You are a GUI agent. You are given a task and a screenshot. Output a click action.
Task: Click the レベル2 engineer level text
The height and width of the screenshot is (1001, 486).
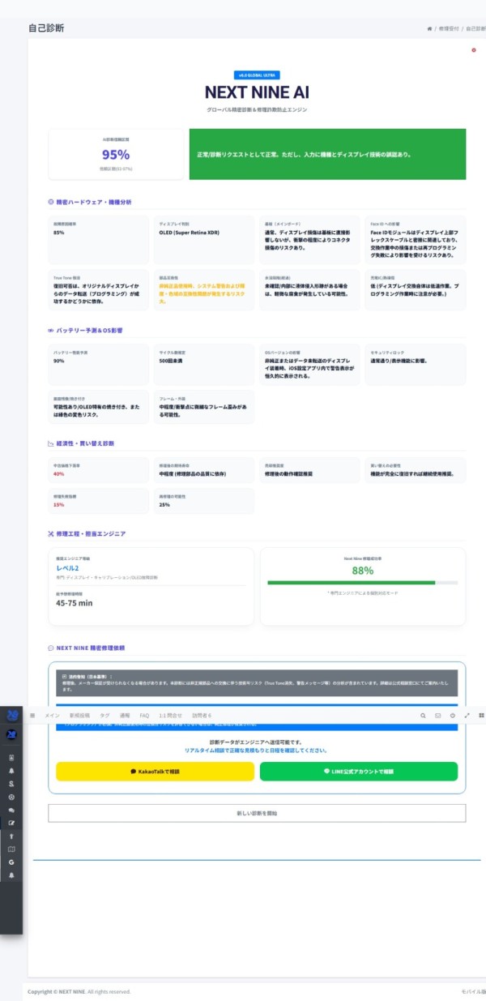68,568
